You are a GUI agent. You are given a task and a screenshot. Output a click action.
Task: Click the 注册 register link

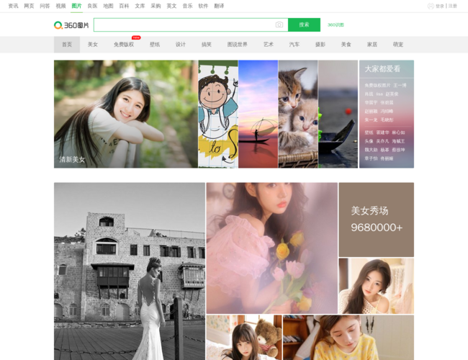452,6
